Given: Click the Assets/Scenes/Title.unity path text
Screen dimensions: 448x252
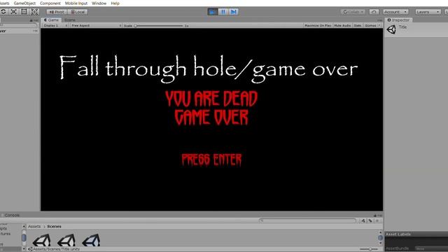Looking at the screenshot, I should tap(56, 249).
